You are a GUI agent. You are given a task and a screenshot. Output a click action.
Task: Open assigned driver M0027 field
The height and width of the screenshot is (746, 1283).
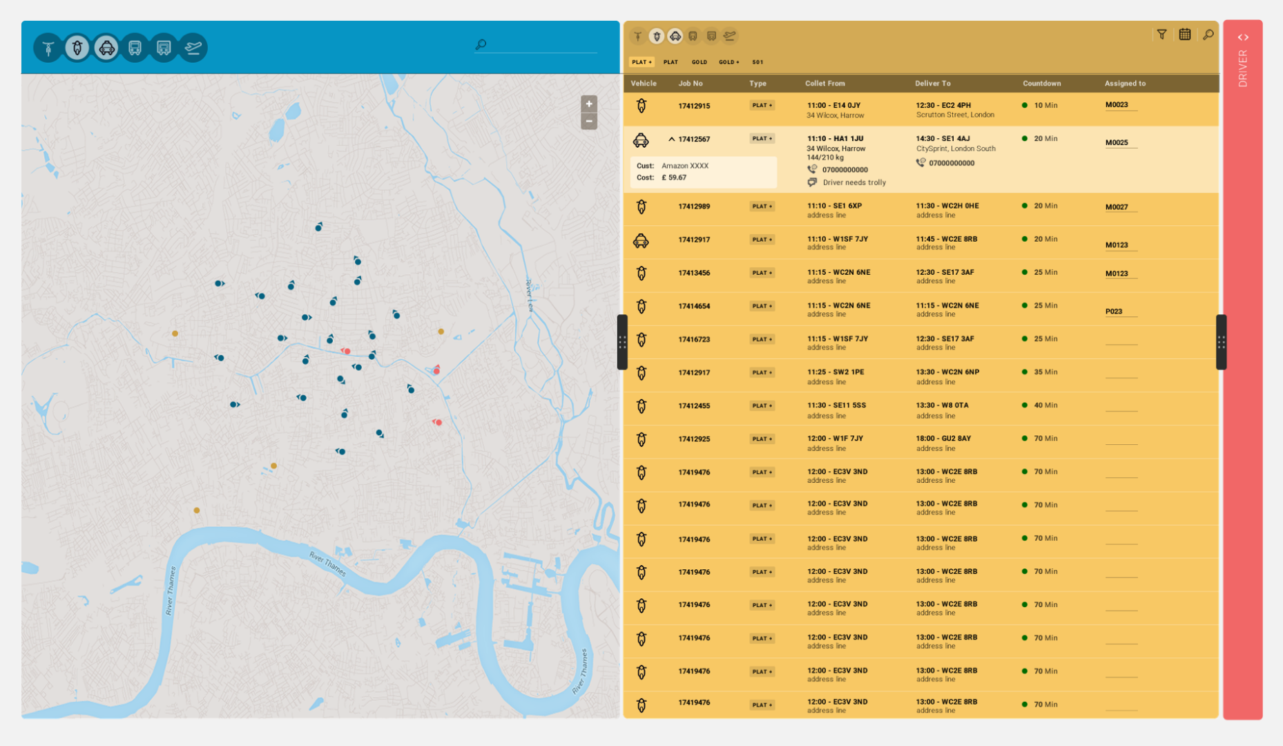(x=1121, y=207)
